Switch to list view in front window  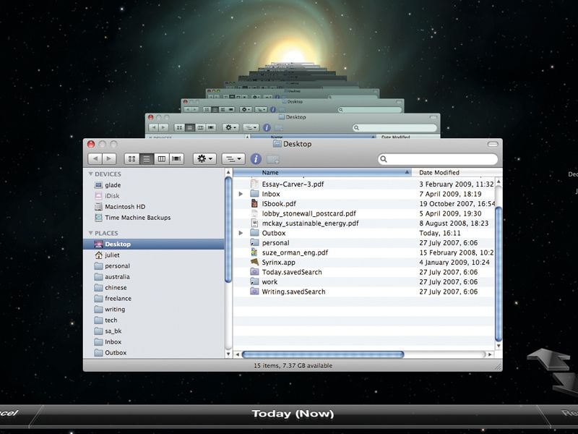pos(147,158)
